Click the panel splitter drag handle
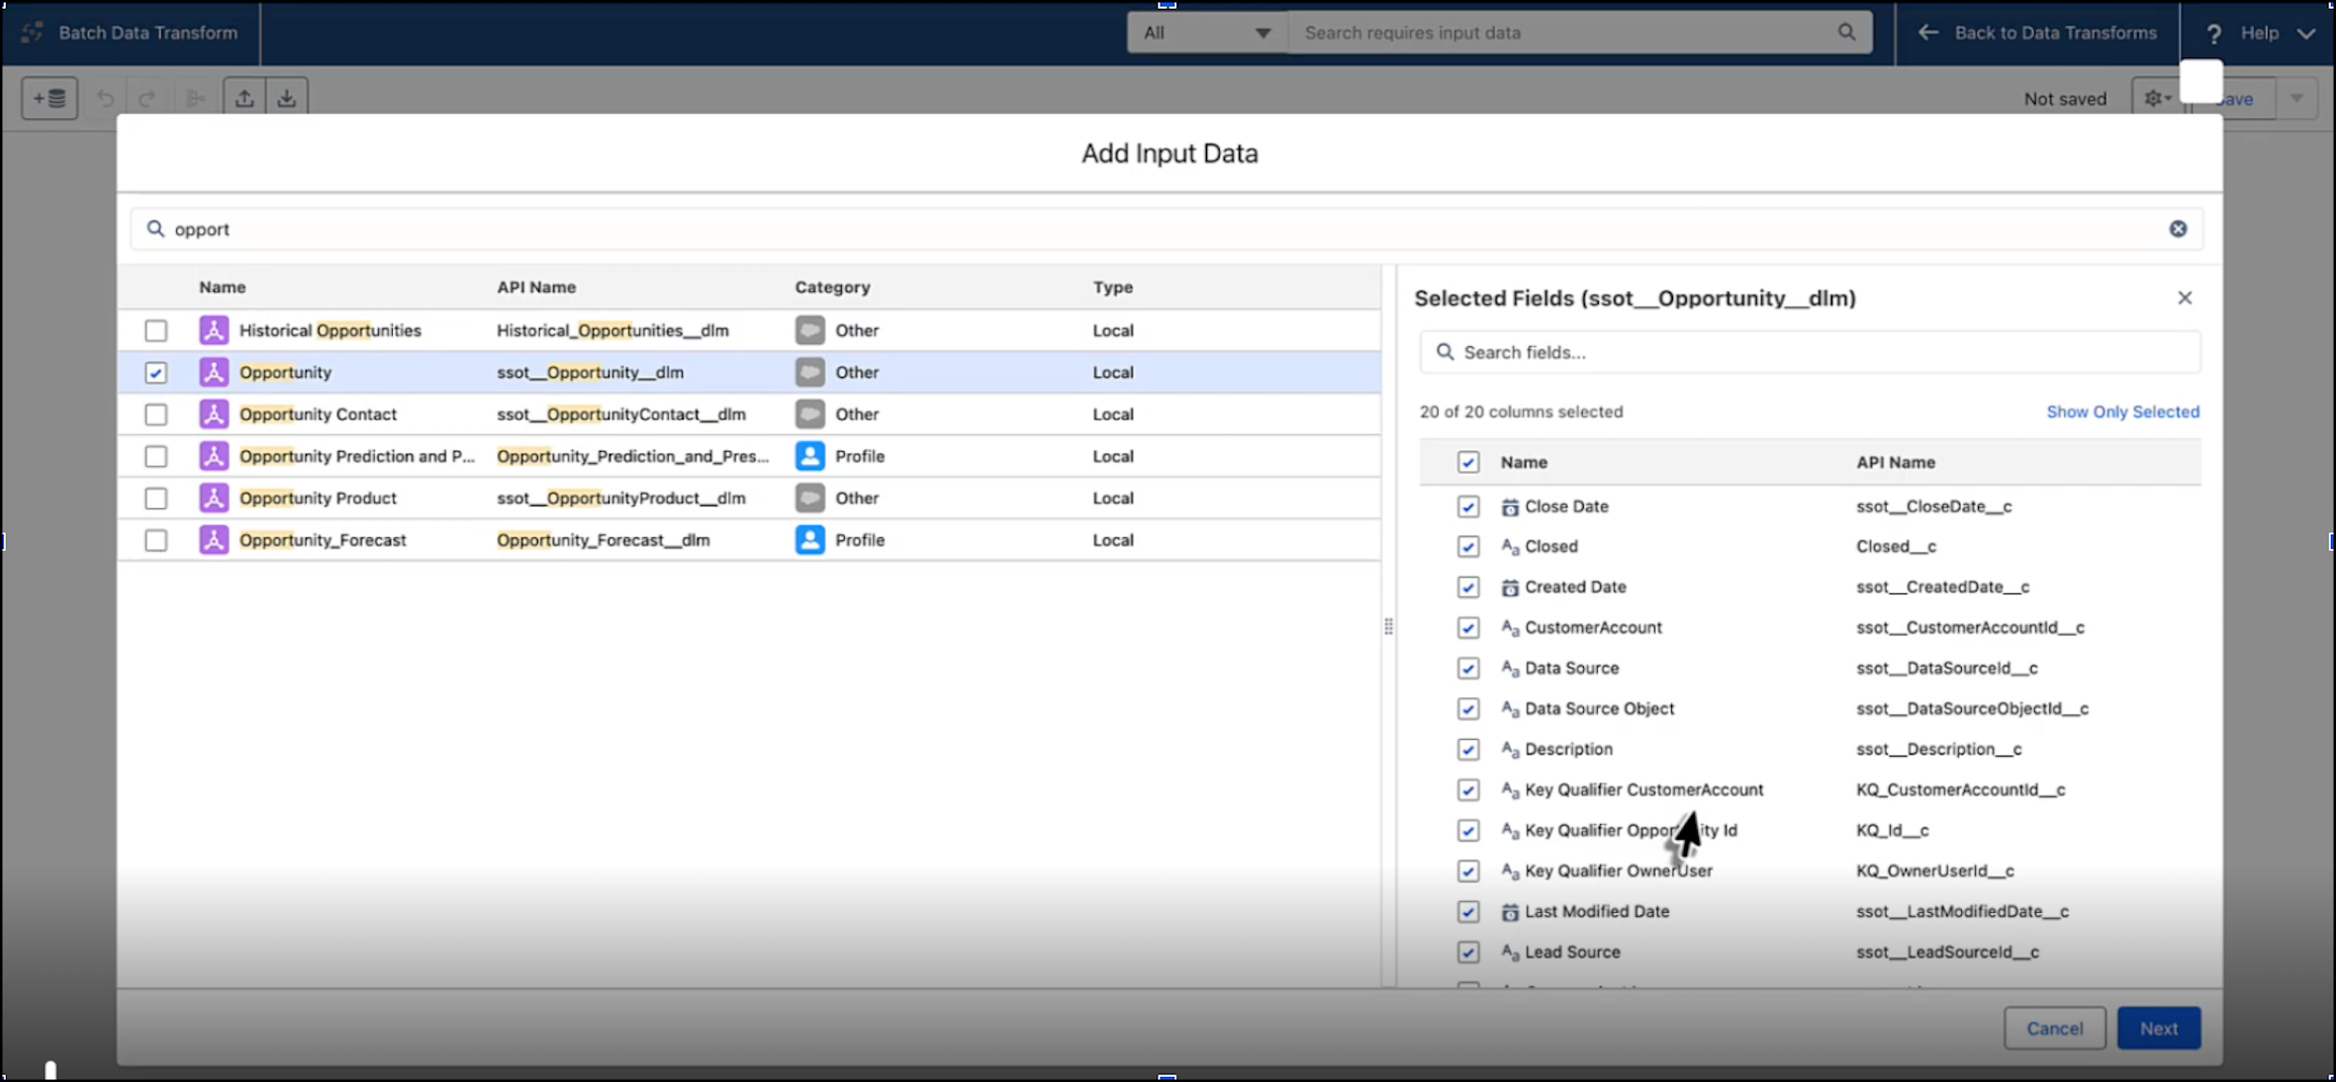 coord(1388,626)
